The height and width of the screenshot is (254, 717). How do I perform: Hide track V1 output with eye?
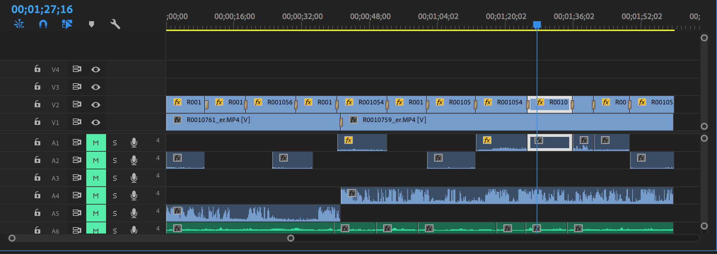[x=95, y=122]
